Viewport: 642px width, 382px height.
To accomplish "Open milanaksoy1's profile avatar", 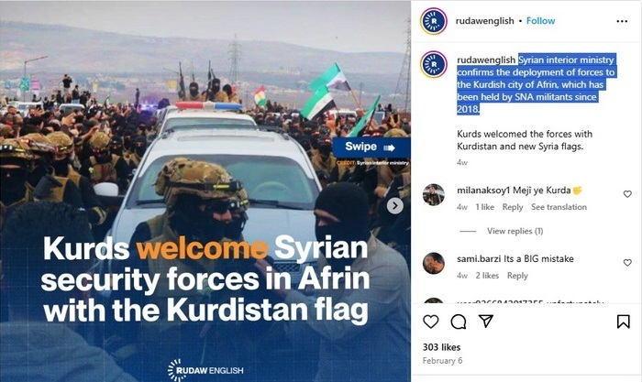I will pyautogui.click(x=434, y=195).
